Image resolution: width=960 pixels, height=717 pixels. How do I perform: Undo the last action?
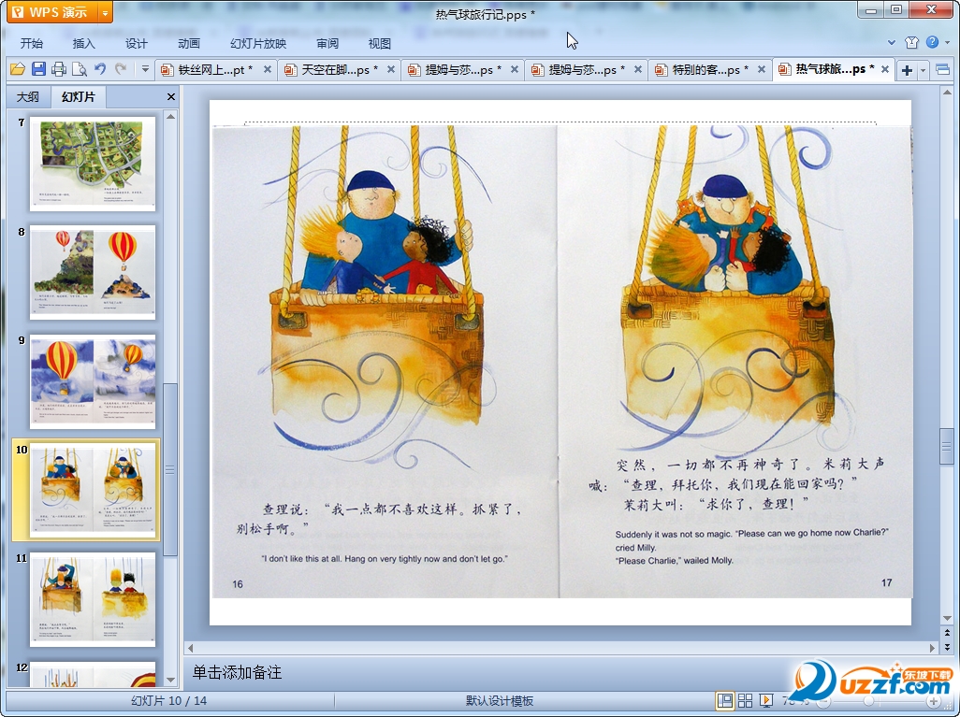tap(100, 69)
